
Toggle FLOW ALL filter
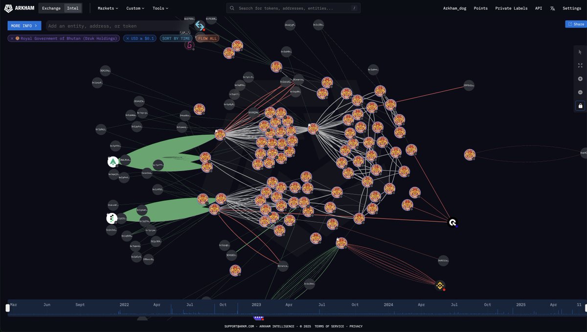click(x=207, y=38)
